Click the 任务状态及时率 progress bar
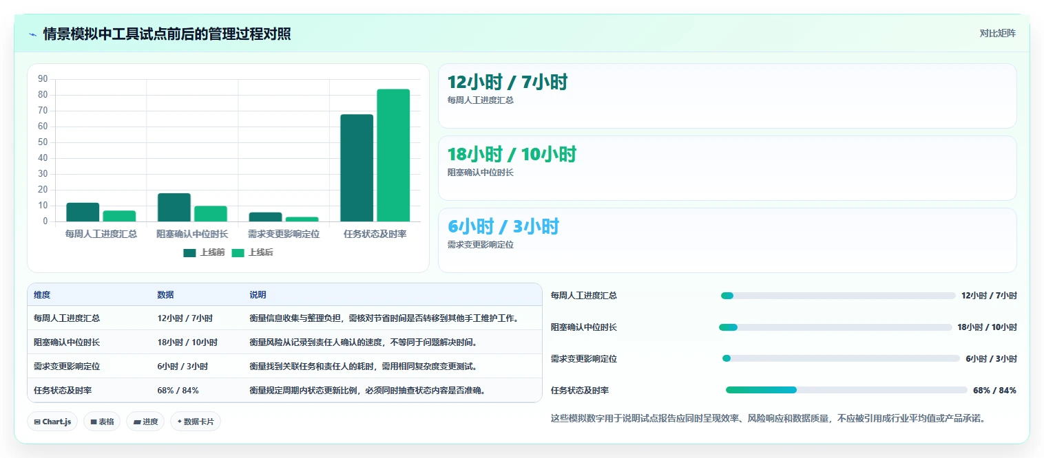The height and width of the screenshot is (458, 1044). [x=846, y=390]
